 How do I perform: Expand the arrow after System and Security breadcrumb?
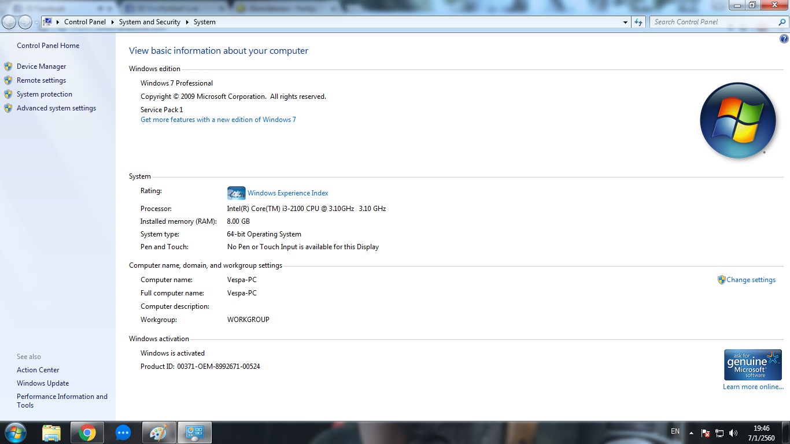[x=187, y=22]
